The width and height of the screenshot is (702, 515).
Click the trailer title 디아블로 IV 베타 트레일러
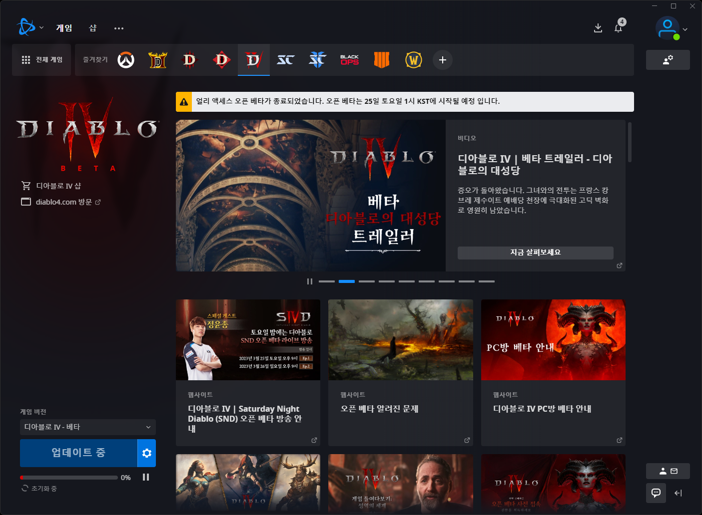pyautogui.click(x=535, y=165)
